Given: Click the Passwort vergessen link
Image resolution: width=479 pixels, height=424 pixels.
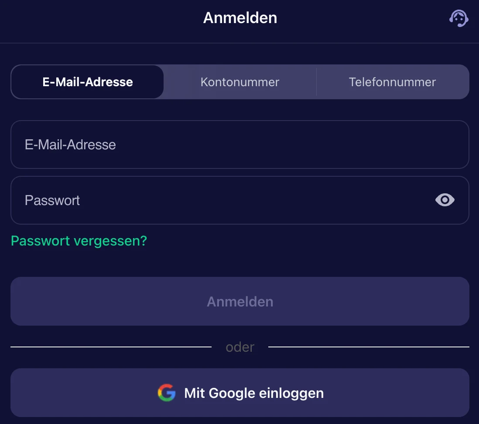Looking at the screenshot, I should coord(79,241).
